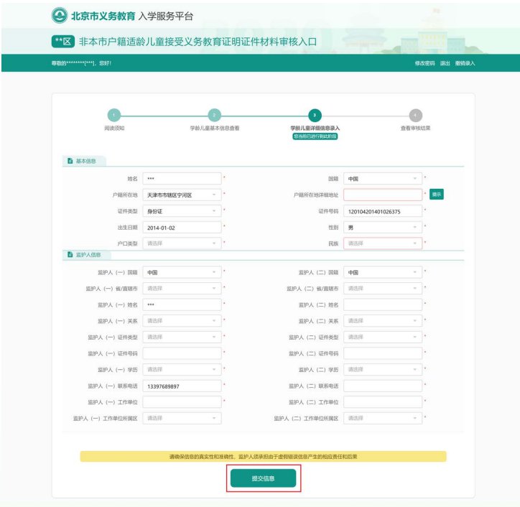Open 监护人（二）省/直辖市 dropdown
This screenshot has width=520, height=507.
[x=383, y=289]
